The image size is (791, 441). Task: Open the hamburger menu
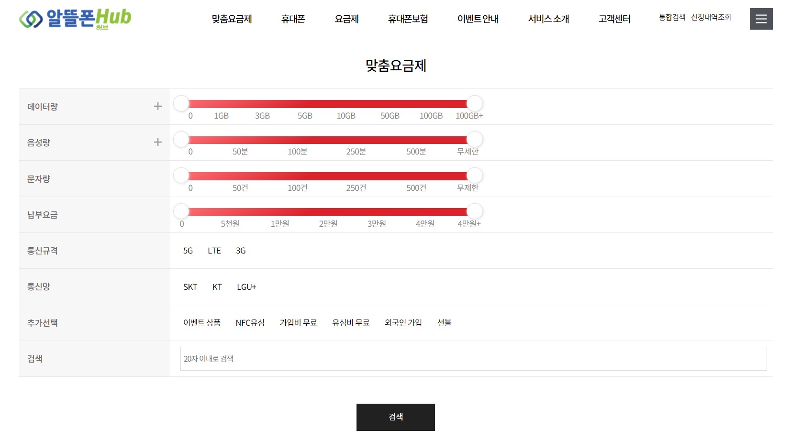click(760, 19)
